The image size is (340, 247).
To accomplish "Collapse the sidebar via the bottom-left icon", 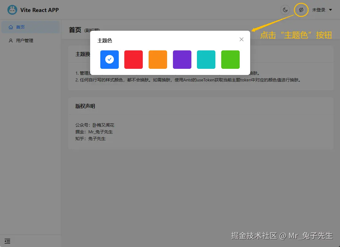I will [x=7, y=241].
